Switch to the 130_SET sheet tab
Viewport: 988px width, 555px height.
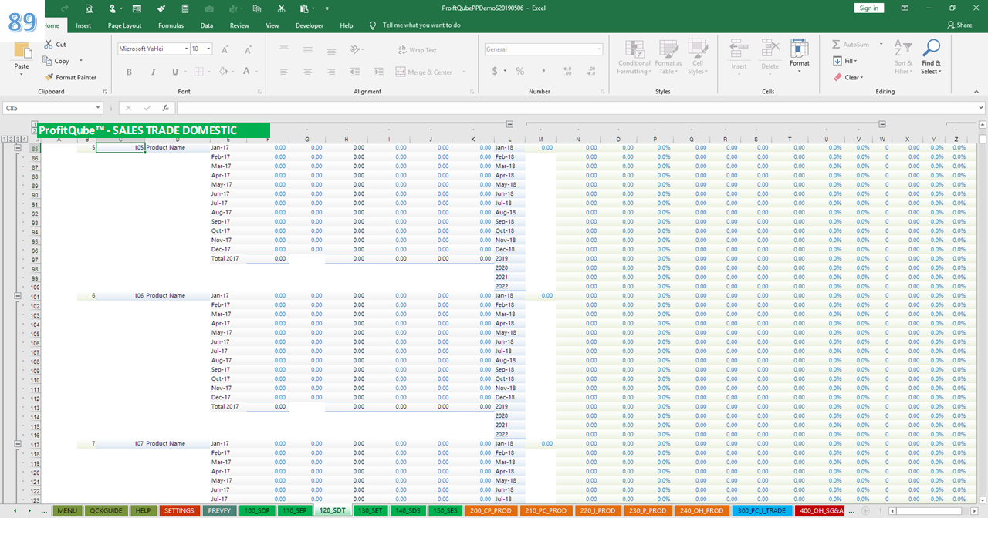(x=370, y=510)
